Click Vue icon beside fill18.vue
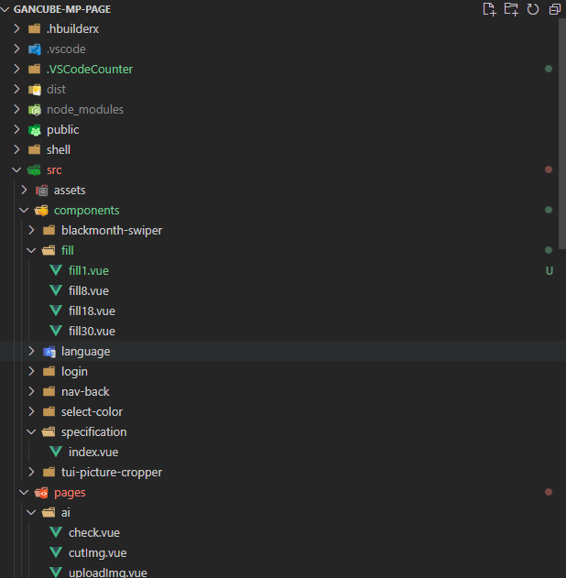Viewport: 566px width, 578px height. 56,311
